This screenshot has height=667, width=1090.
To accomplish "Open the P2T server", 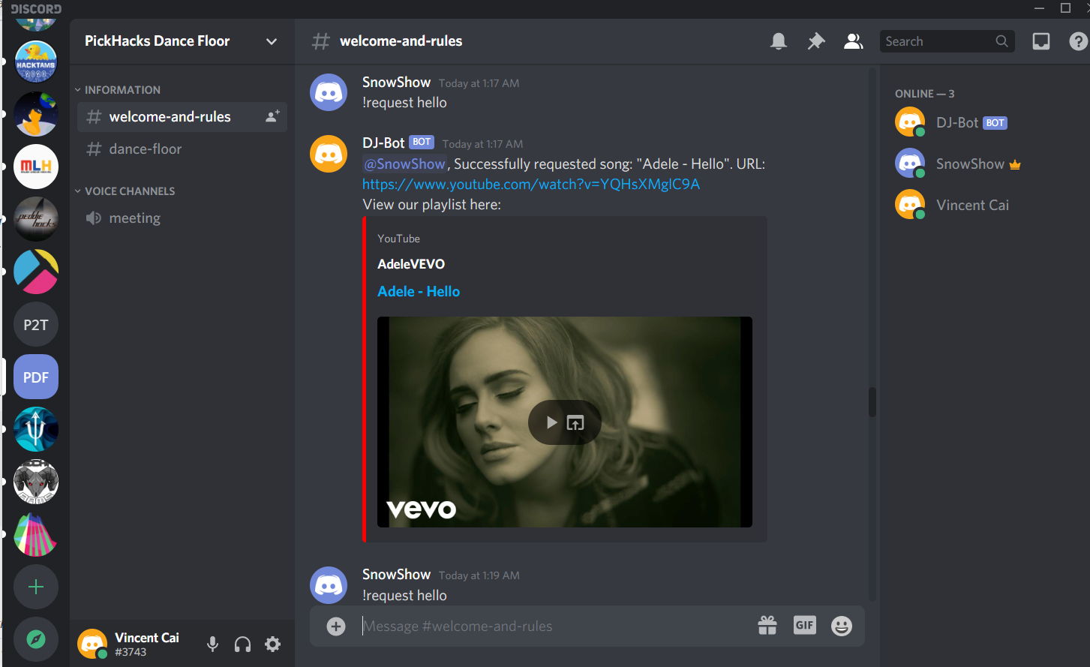I will tap(36, 324).
